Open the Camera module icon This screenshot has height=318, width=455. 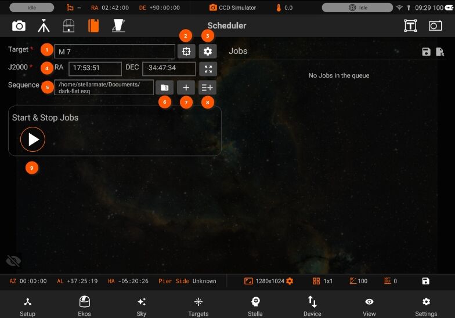pyautogui.click(x=19, y=26)
